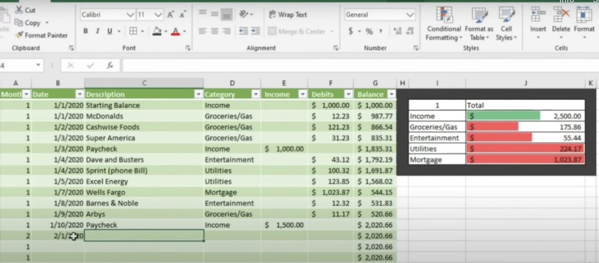Open the Date column filter

point(80,94)
